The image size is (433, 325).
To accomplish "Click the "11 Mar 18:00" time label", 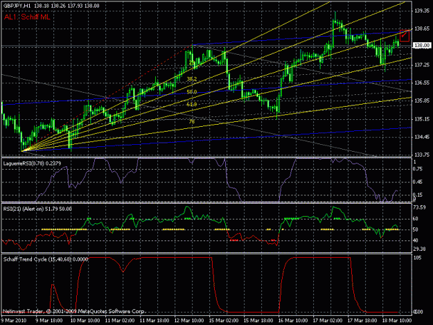I will click(x=154, y=321).
